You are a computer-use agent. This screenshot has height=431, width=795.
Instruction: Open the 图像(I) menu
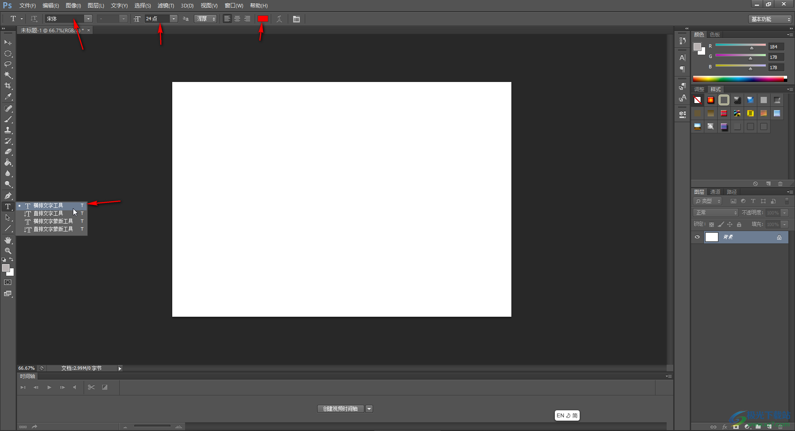pos(73,5)
